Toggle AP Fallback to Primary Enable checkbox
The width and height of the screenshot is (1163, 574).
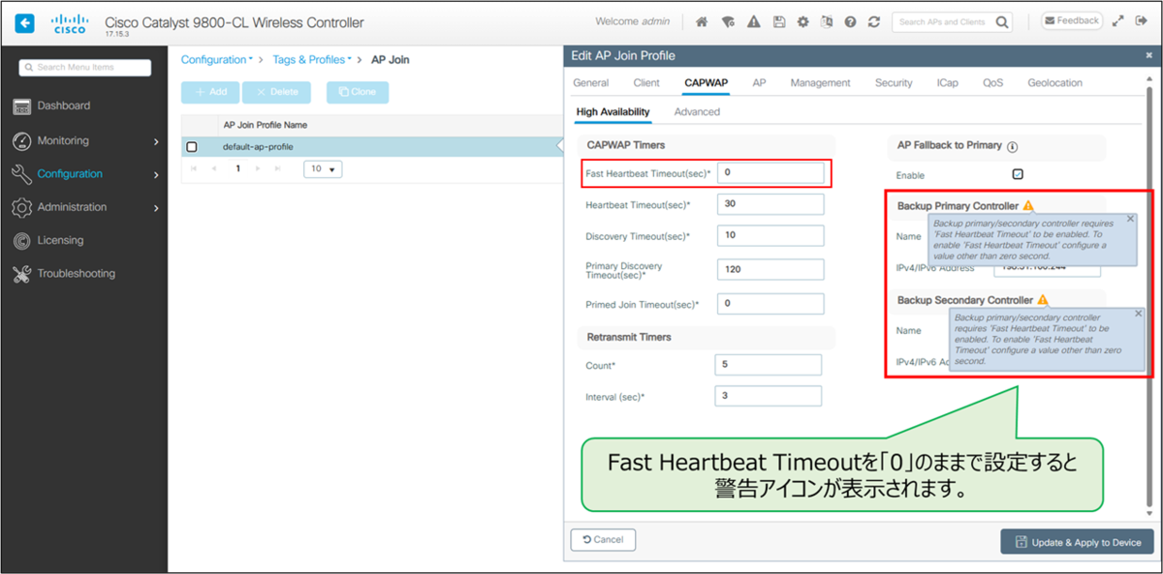click(1018, 174)
